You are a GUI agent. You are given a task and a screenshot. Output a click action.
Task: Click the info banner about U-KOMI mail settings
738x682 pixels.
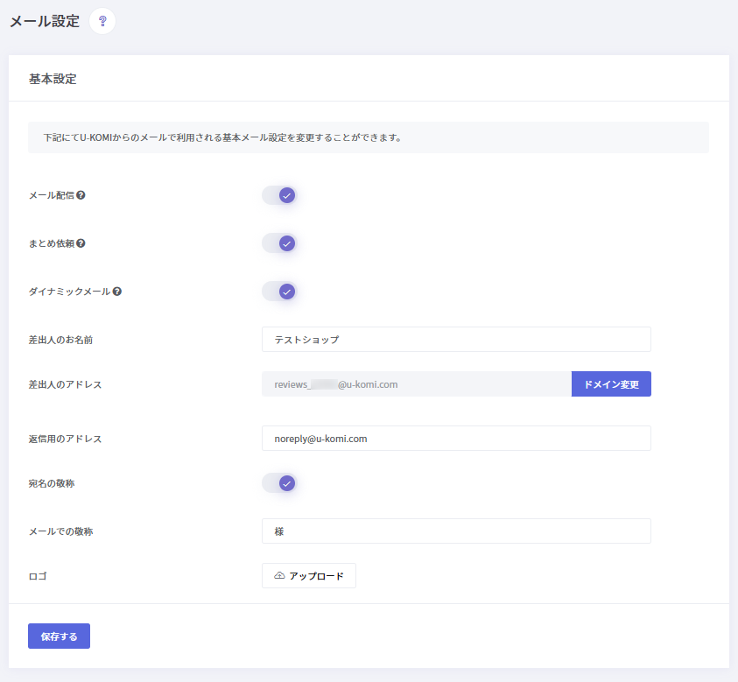coord(368,137)
